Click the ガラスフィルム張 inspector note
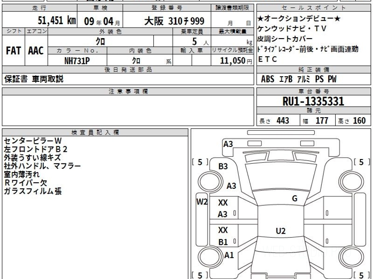This screenshot has width=373, height=279. [33, 191]
